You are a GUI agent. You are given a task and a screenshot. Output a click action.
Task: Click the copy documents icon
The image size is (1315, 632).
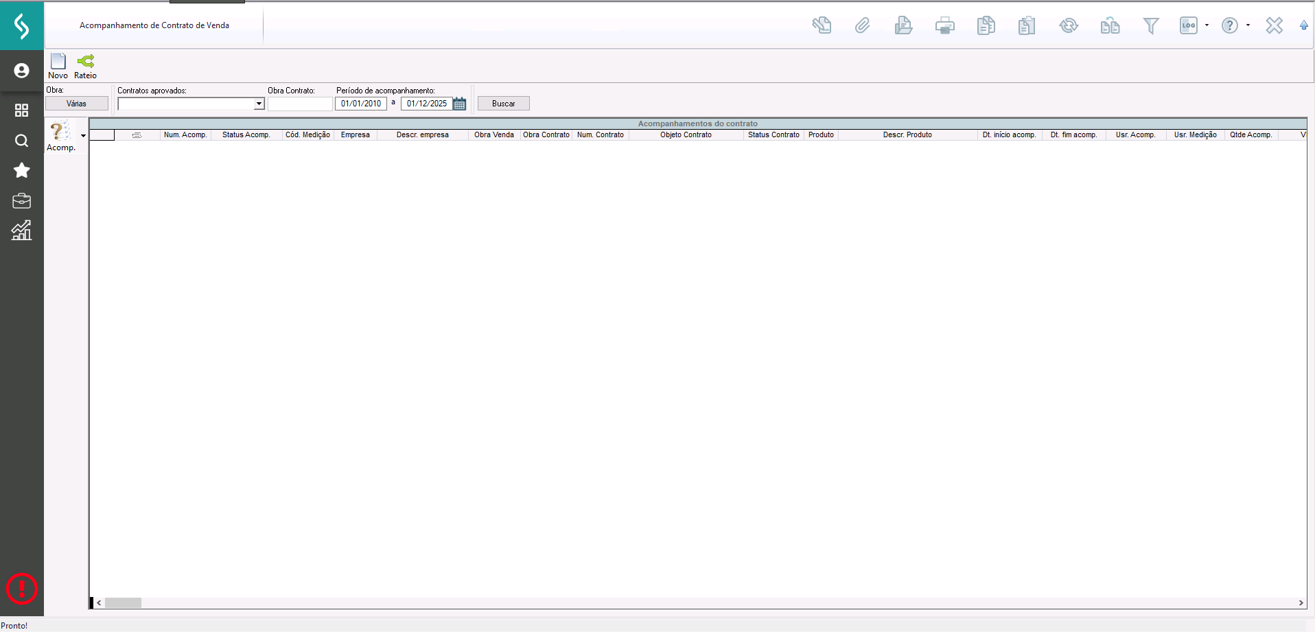coord(986,25)
